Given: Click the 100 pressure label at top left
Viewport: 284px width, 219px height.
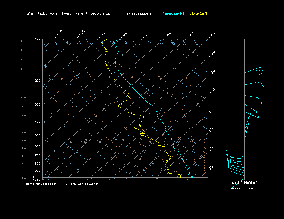Looking at the screenshot, I should [x=38, y=39].
